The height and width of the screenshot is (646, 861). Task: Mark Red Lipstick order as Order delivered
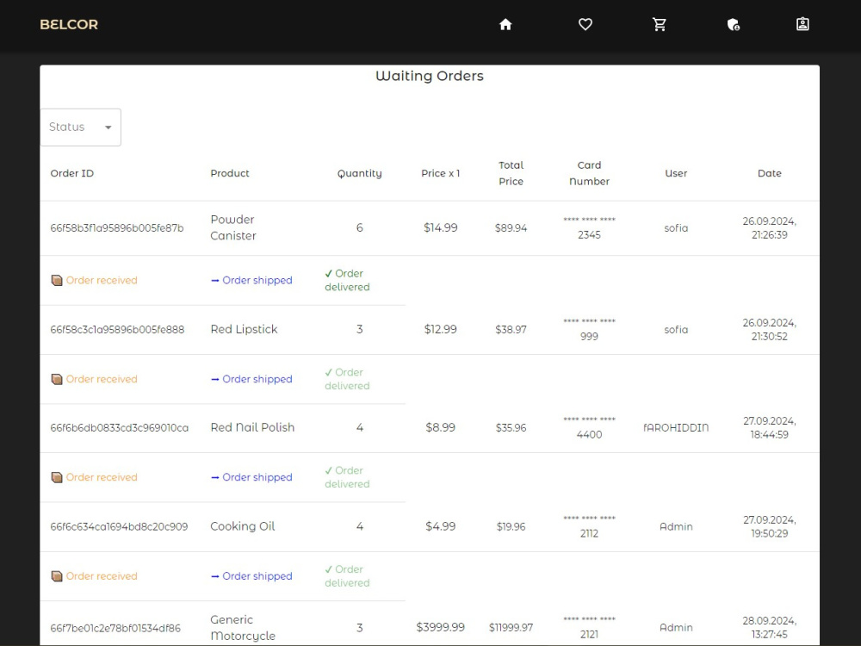(347, 379)
